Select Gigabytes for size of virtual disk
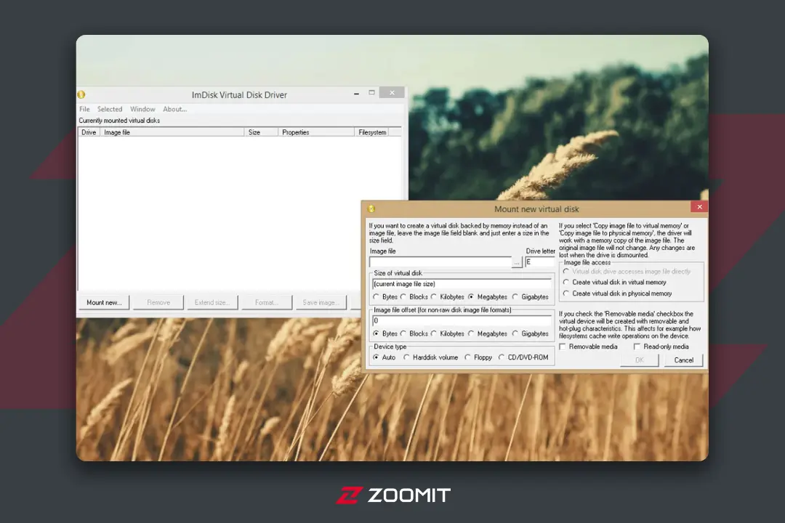785x523 pixels. pyautogui.click(x=515, y=297)
